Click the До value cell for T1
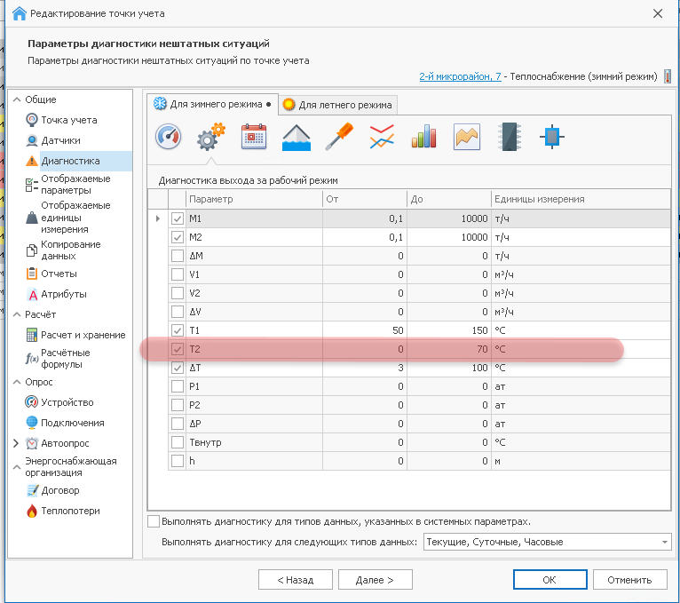Viewport: 680px width, 603px height. pos(449,330)
